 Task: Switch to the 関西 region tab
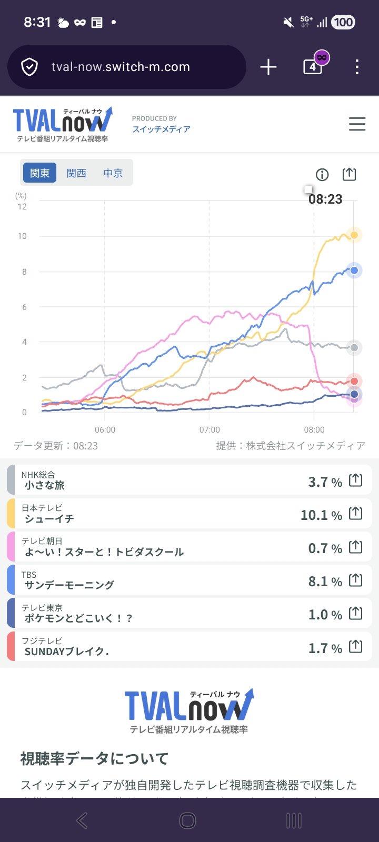(x=76, y=173)
